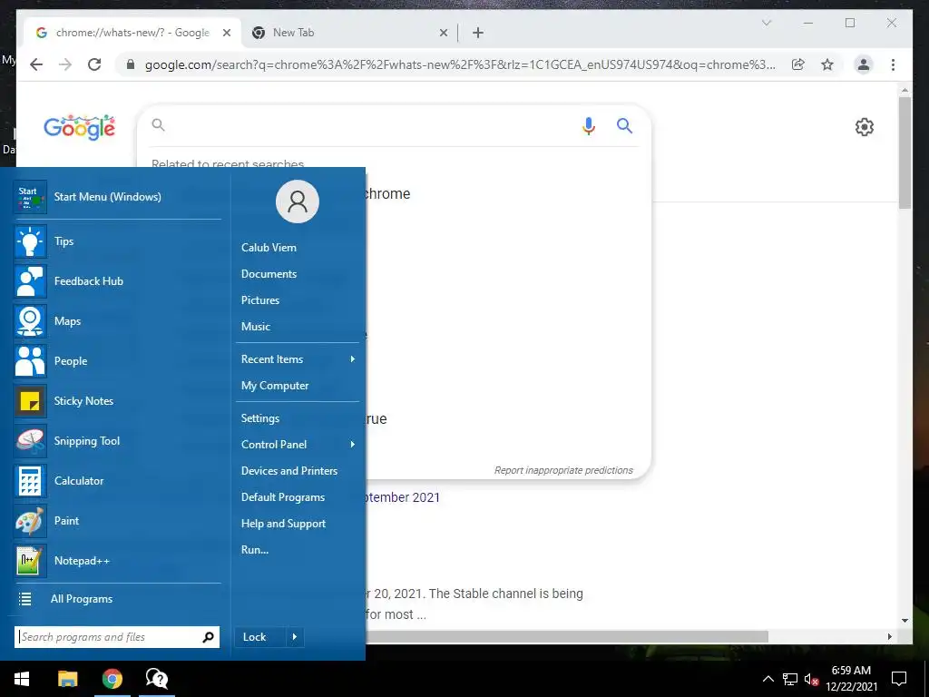Click the horizontal scrollbar thumb
The image size is (929, 697).
(x=566, y=636)
